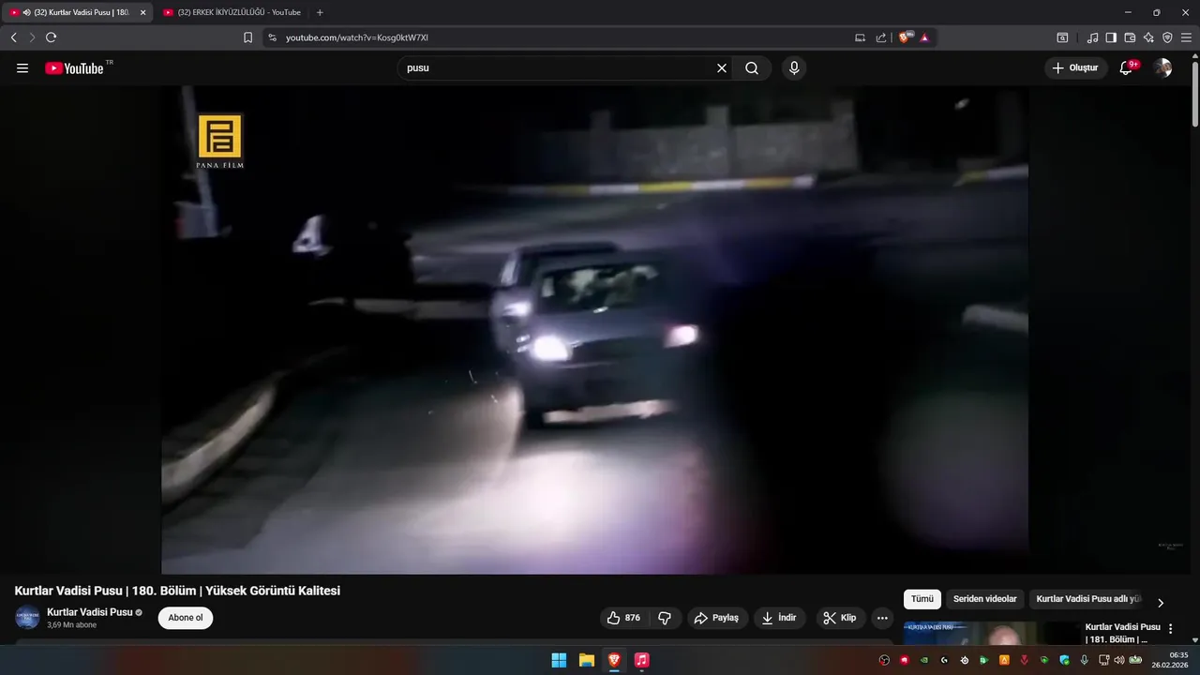Open the three-dot more actions menu

(x=882, y=618)
